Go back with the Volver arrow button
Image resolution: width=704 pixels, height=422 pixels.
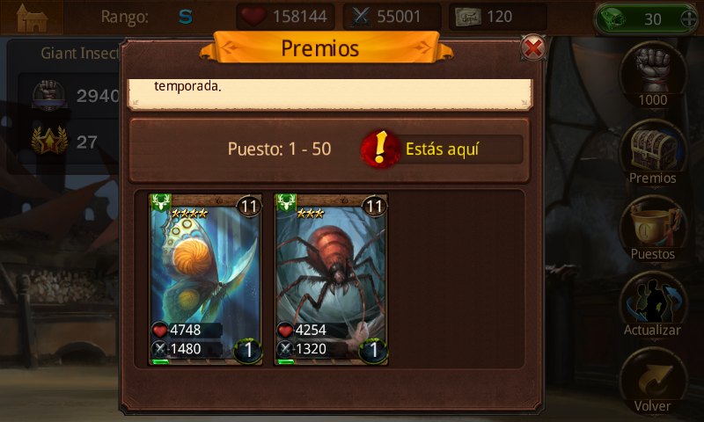(x=653, y=382)
